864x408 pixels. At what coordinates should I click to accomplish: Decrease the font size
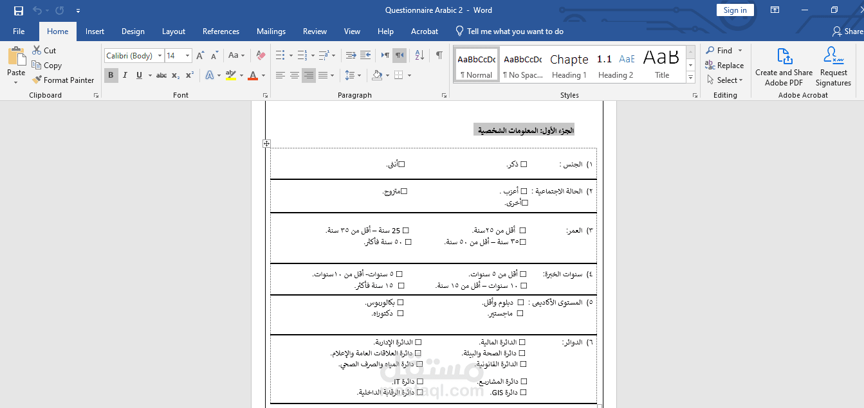[214, 56]
